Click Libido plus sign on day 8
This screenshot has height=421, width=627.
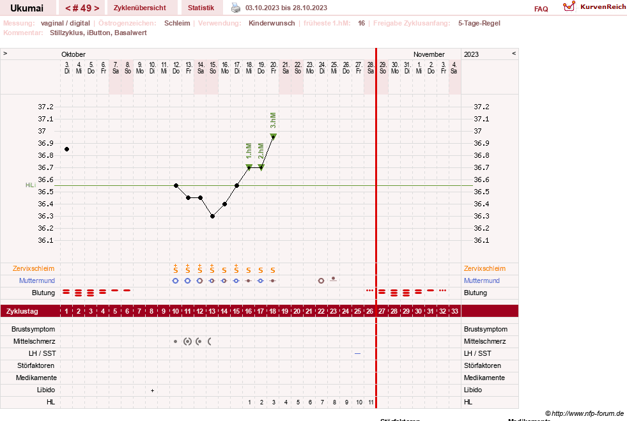click(152, 390)
